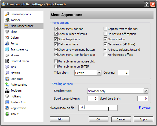Uncheck Show menu caption
The image size is (157, 126).
tap(56, 29)
